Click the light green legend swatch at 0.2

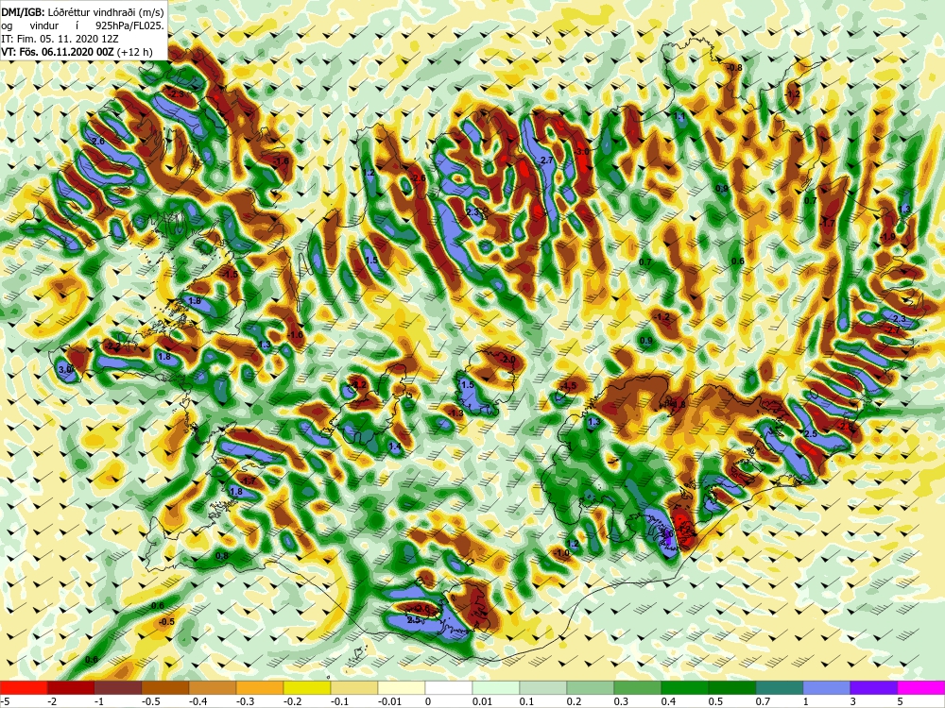(591, 687)
